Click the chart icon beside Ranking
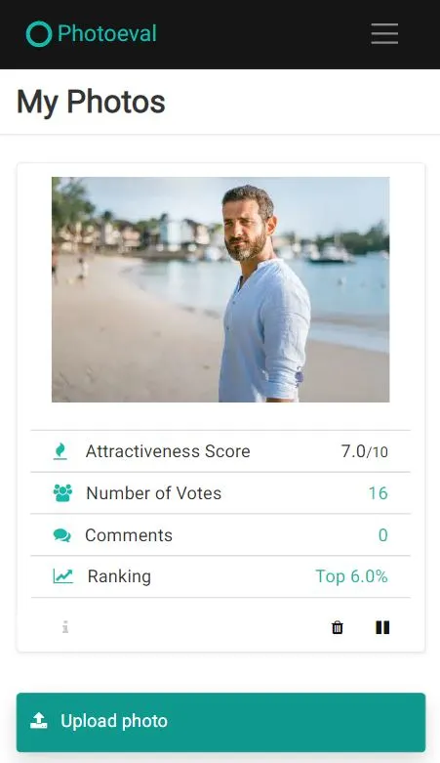Screen dimensions: 440x763 62,576
